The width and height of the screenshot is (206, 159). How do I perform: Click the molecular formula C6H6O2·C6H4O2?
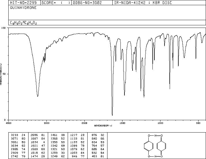pos(23,23)
